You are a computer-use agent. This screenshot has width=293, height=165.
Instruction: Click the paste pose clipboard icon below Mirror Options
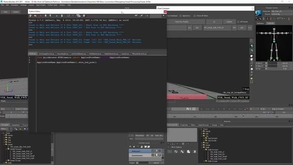coord(188,152)
